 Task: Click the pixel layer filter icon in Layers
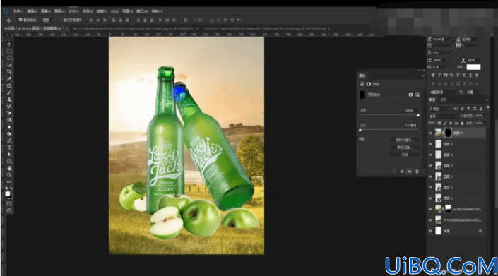coord(456,109)
